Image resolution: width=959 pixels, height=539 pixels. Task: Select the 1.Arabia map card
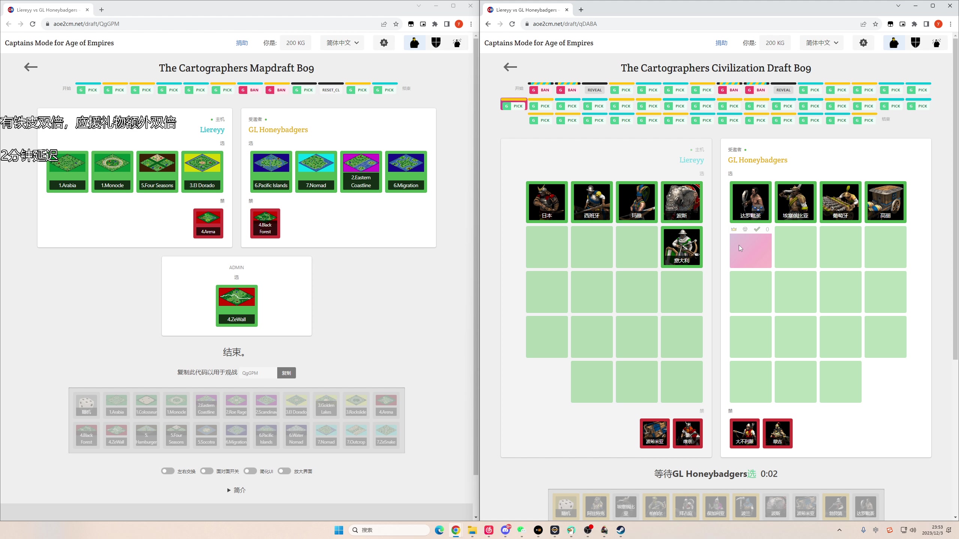(67, 172)
